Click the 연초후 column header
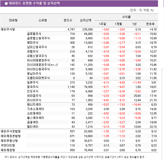 [x=150, y=24]
